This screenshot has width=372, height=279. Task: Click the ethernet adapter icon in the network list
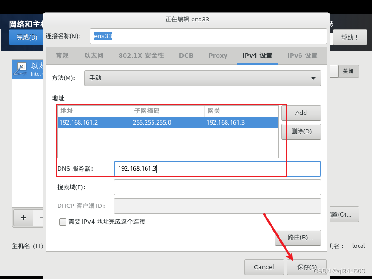pos(20,69)
